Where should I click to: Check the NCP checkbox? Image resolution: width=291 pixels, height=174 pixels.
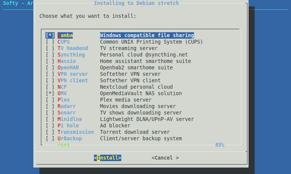click(x=50, y=87)
